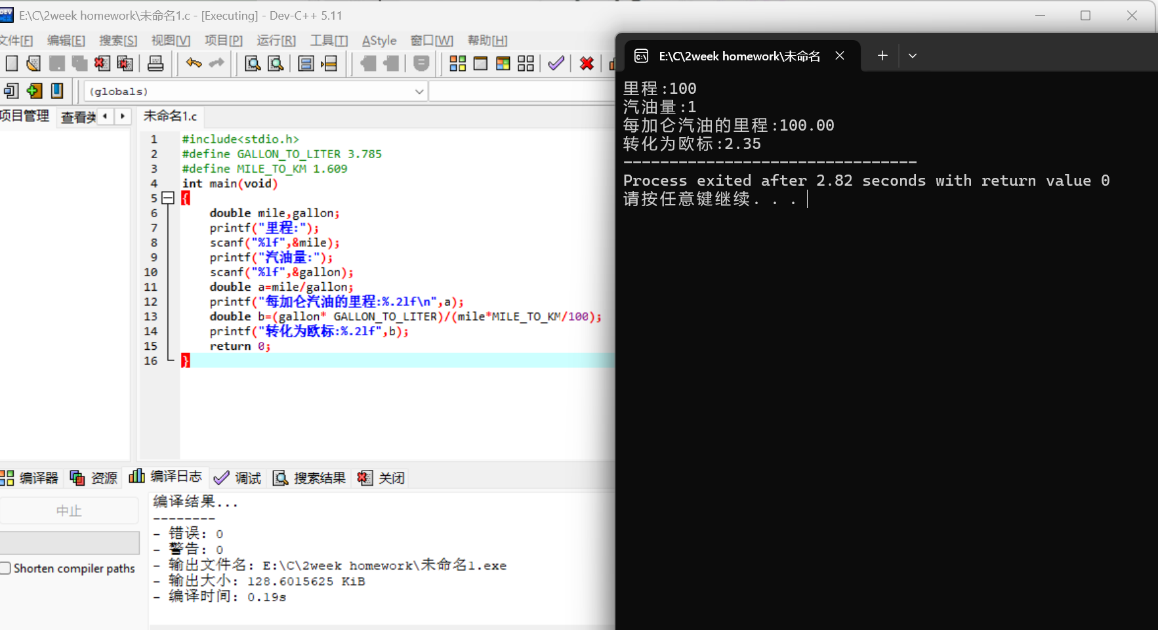
Task: Click the purple checkmark Debug icon
Action: (556, 63)
